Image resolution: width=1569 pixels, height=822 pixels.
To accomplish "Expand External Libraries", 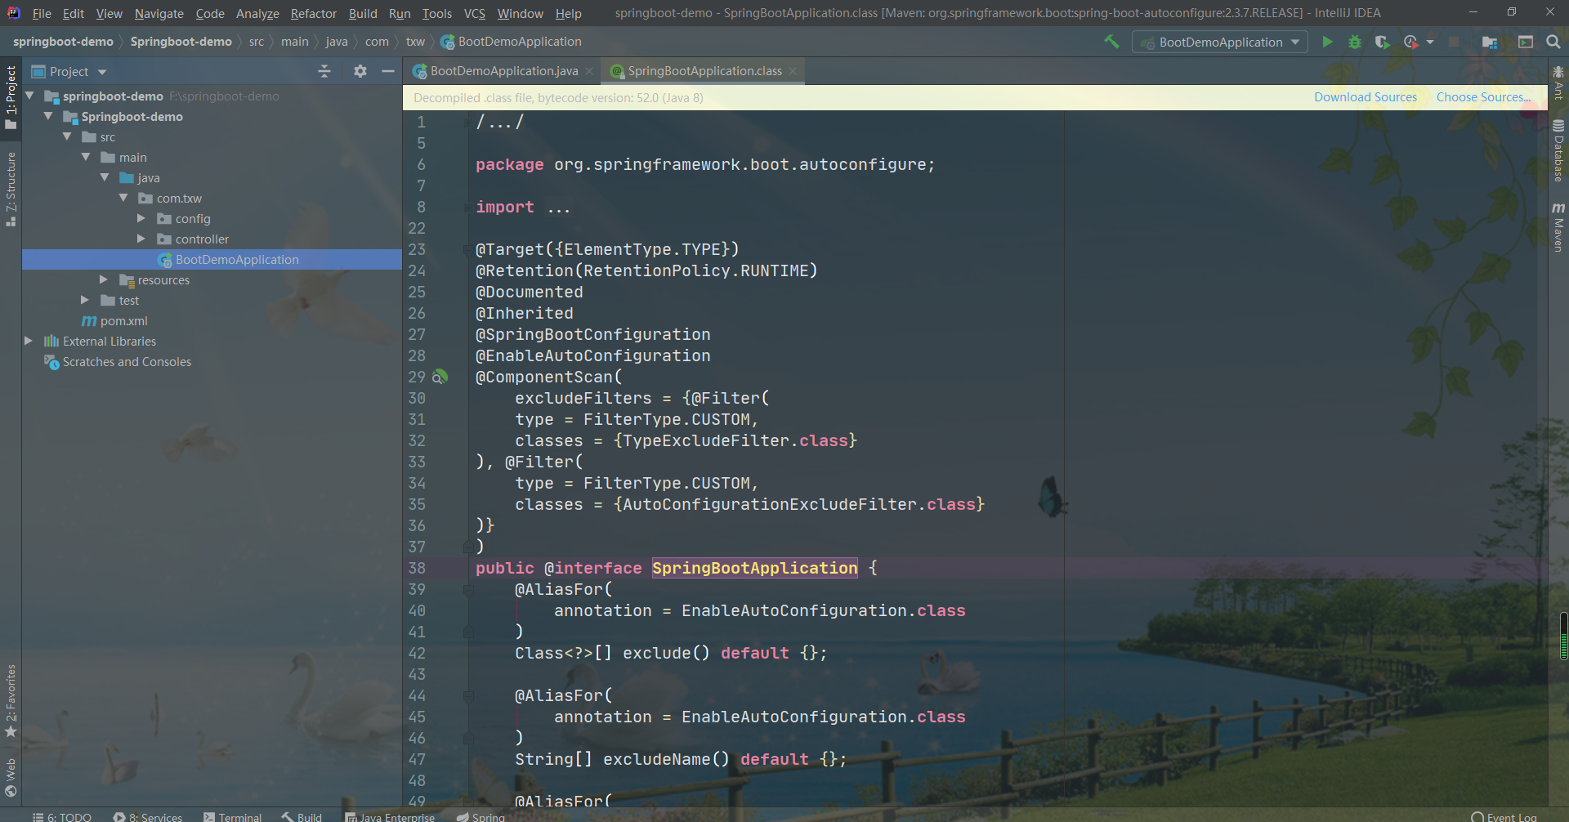I will pyautogui.click(x=29, y=341).
